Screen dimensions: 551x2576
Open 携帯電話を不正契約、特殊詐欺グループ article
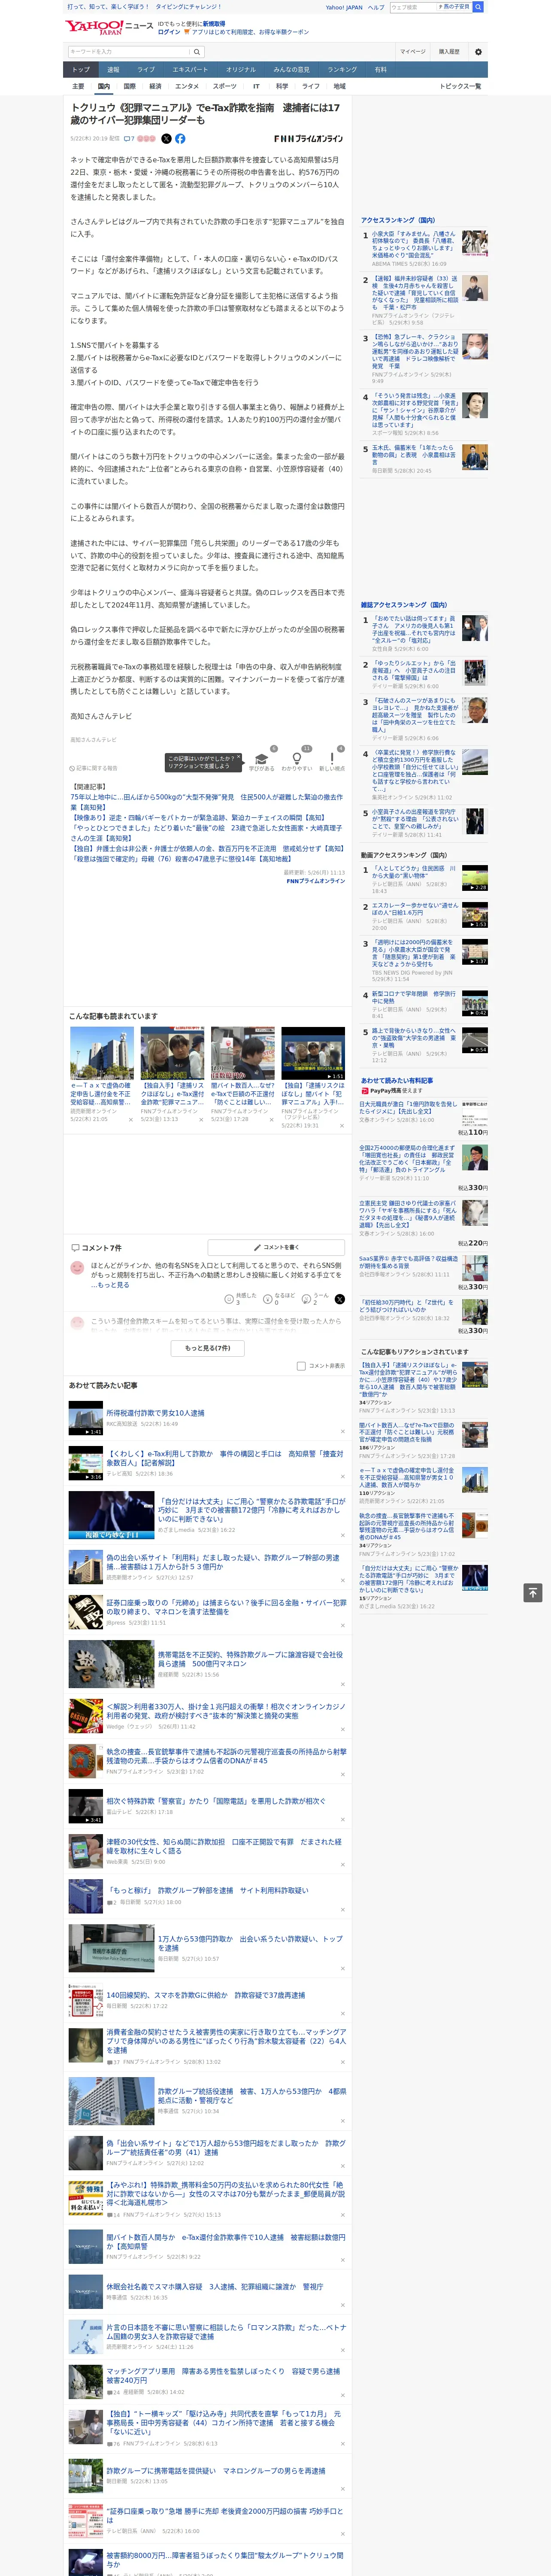pyautogui.click(x=250, y=1659)
